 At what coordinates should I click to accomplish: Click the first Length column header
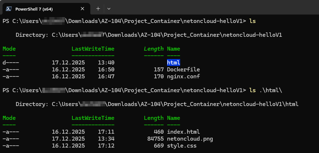pyautogui.click(x=153, y=48)
